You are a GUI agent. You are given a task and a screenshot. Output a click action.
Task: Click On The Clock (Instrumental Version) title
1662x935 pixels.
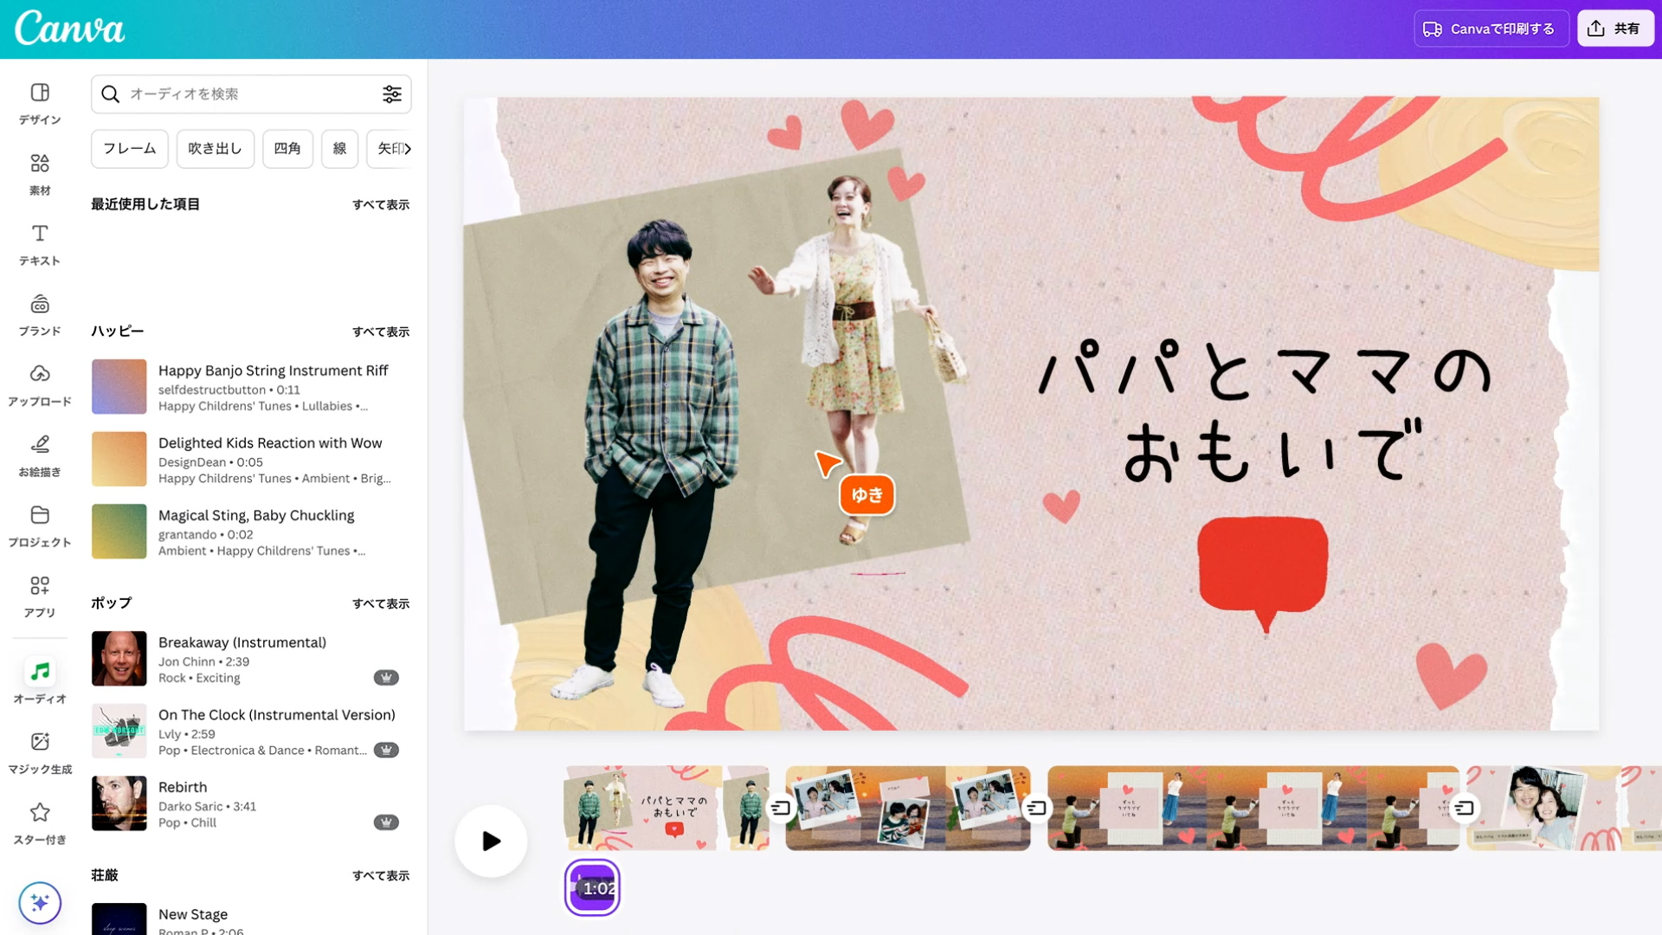277,715
